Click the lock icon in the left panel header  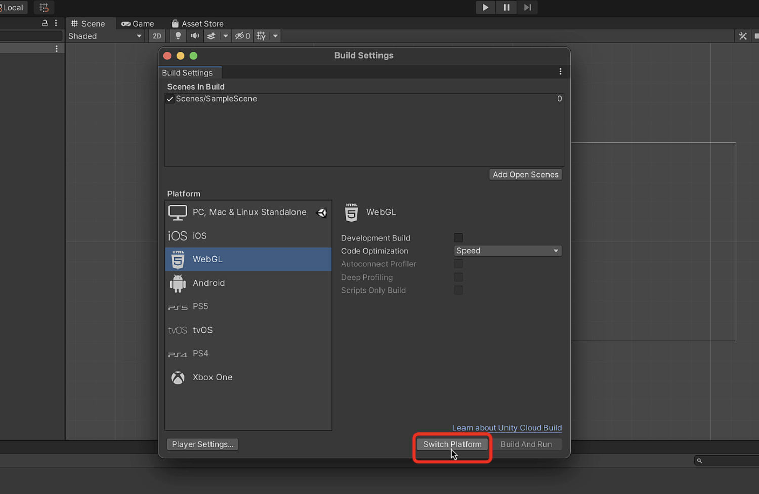45,23
